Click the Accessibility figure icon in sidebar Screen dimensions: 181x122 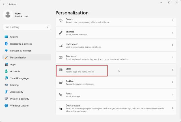click(6, 92)
